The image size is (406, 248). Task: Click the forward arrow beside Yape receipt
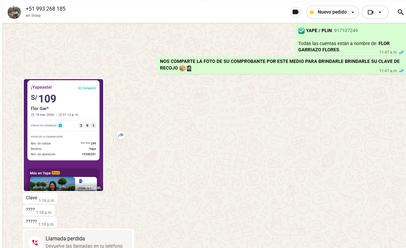pos(121,135)
